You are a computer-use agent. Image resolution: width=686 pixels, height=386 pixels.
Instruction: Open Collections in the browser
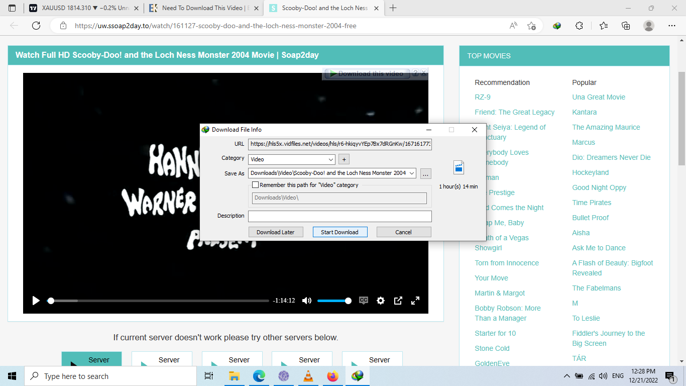coord(626,26)
